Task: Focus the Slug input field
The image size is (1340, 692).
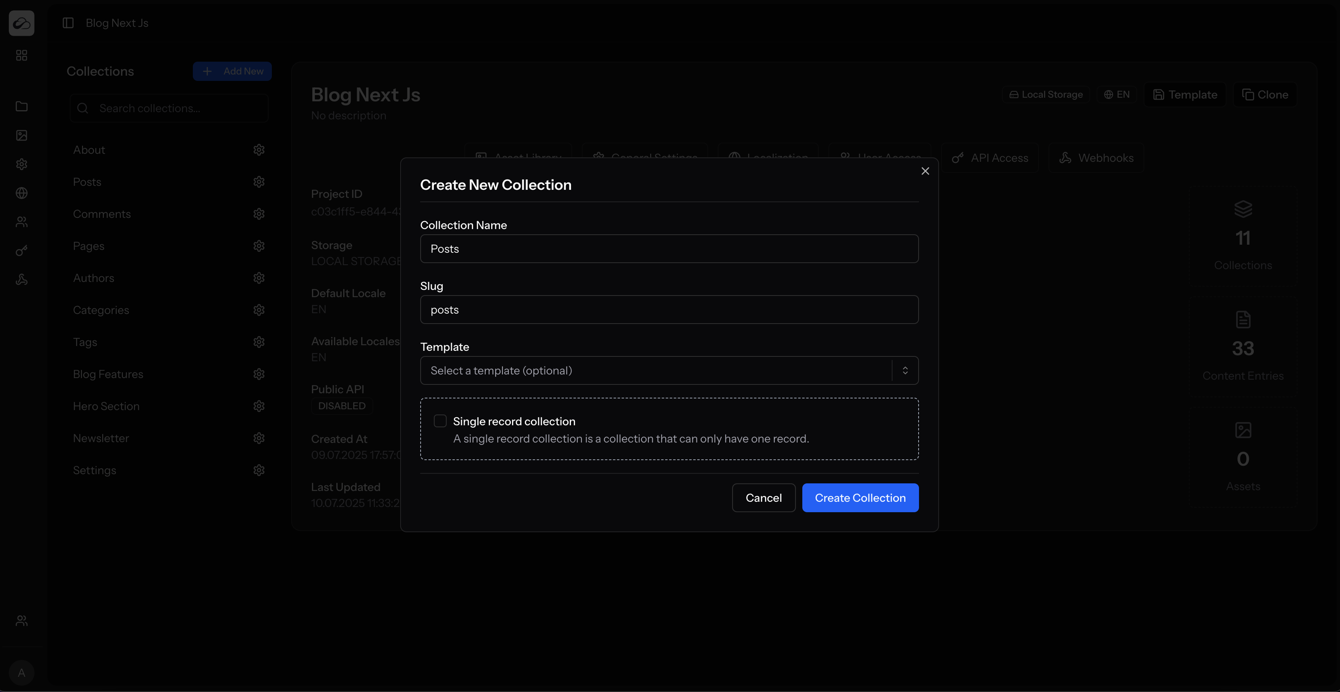Action: (669, 310)
